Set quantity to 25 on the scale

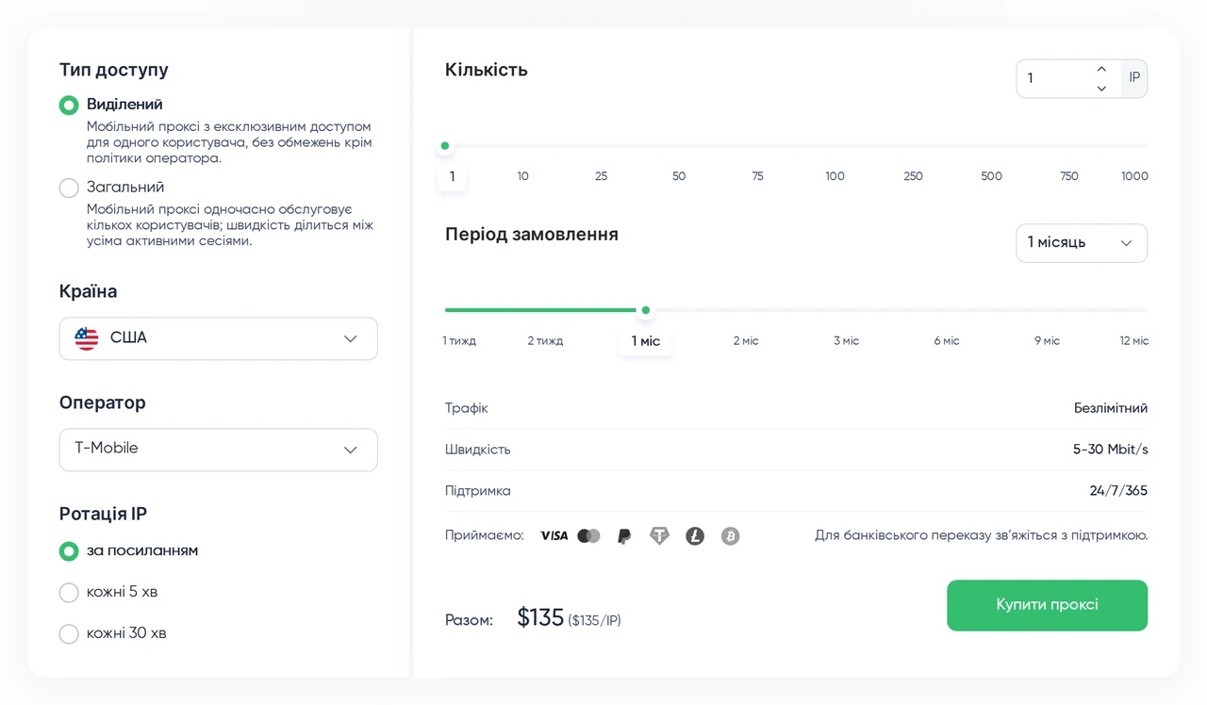click(601, 176)
